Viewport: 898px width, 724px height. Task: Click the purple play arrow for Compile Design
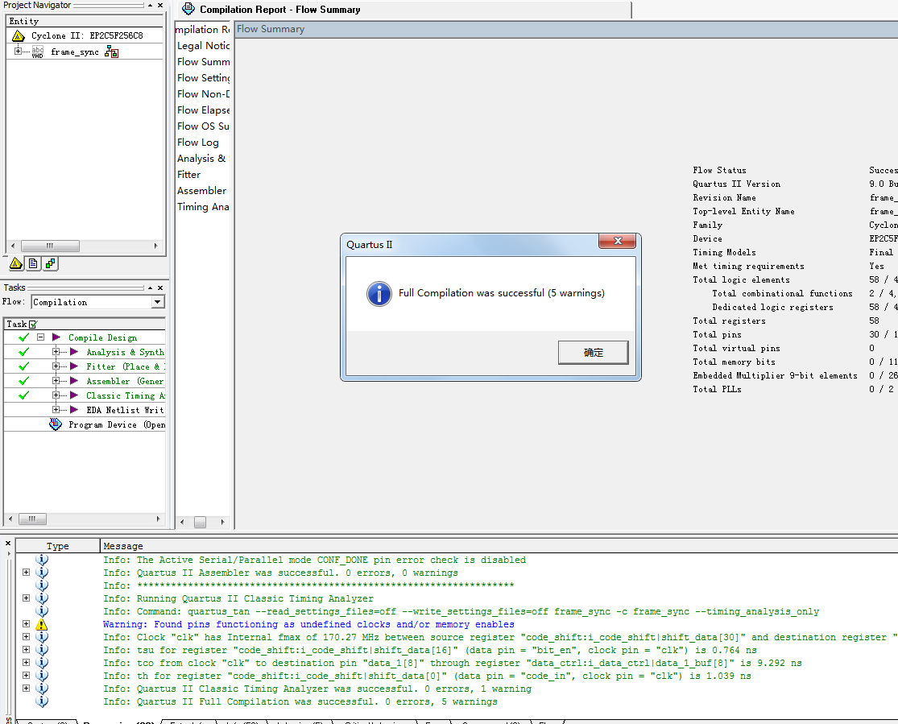[x=56, y=337]
